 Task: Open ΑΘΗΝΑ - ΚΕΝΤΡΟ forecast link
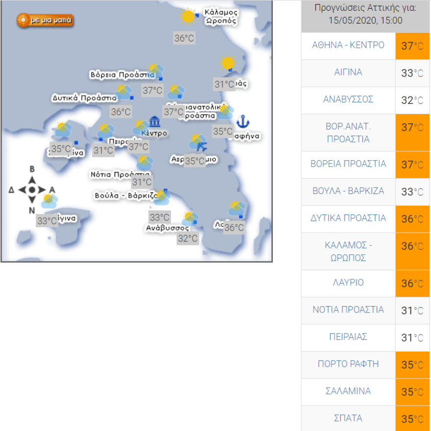pyautogui.click(x=348, y=45)
